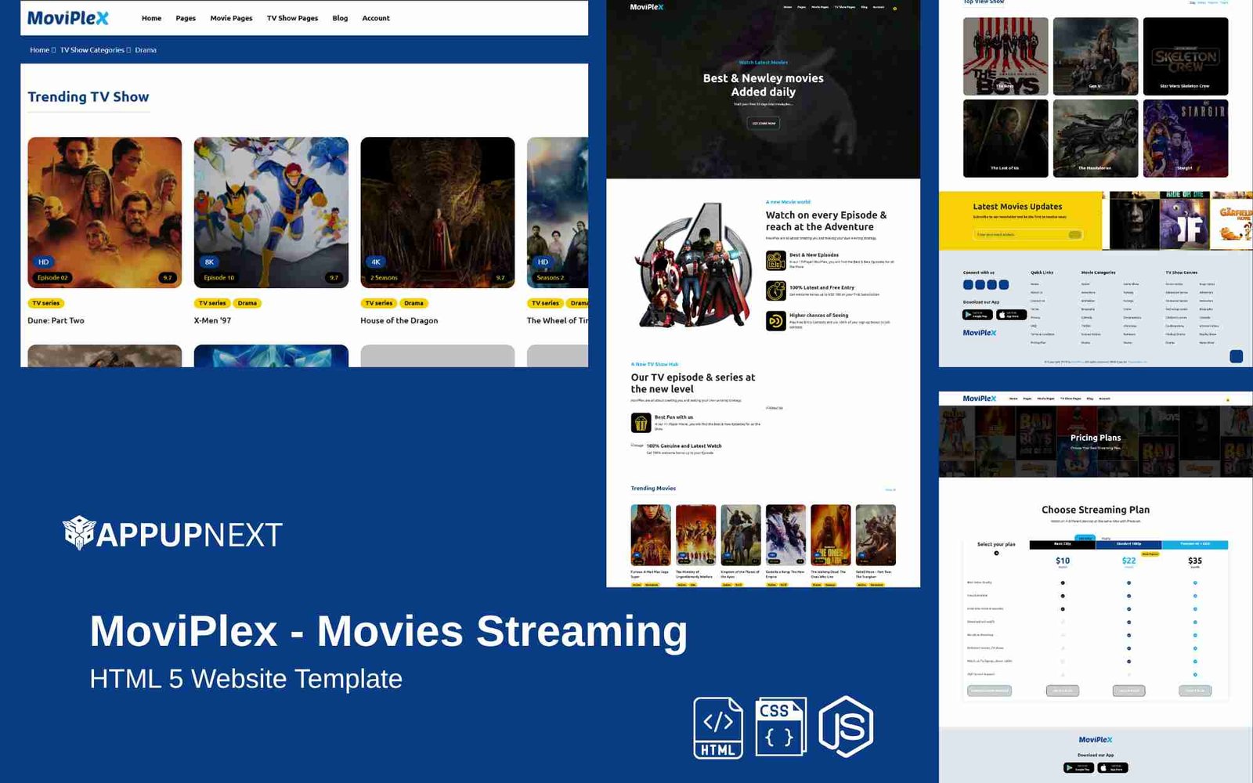Image resolution: width=1253 pixels, height=783 pixels.
Task: Open the Dune: Part Two title link
Action: (56, 320)
